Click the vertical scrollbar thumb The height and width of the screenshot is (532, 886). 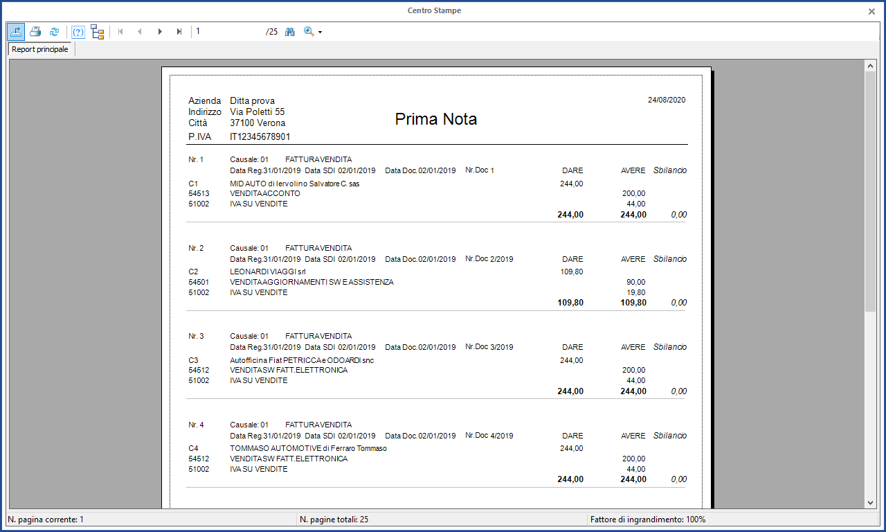click(871, 190)
